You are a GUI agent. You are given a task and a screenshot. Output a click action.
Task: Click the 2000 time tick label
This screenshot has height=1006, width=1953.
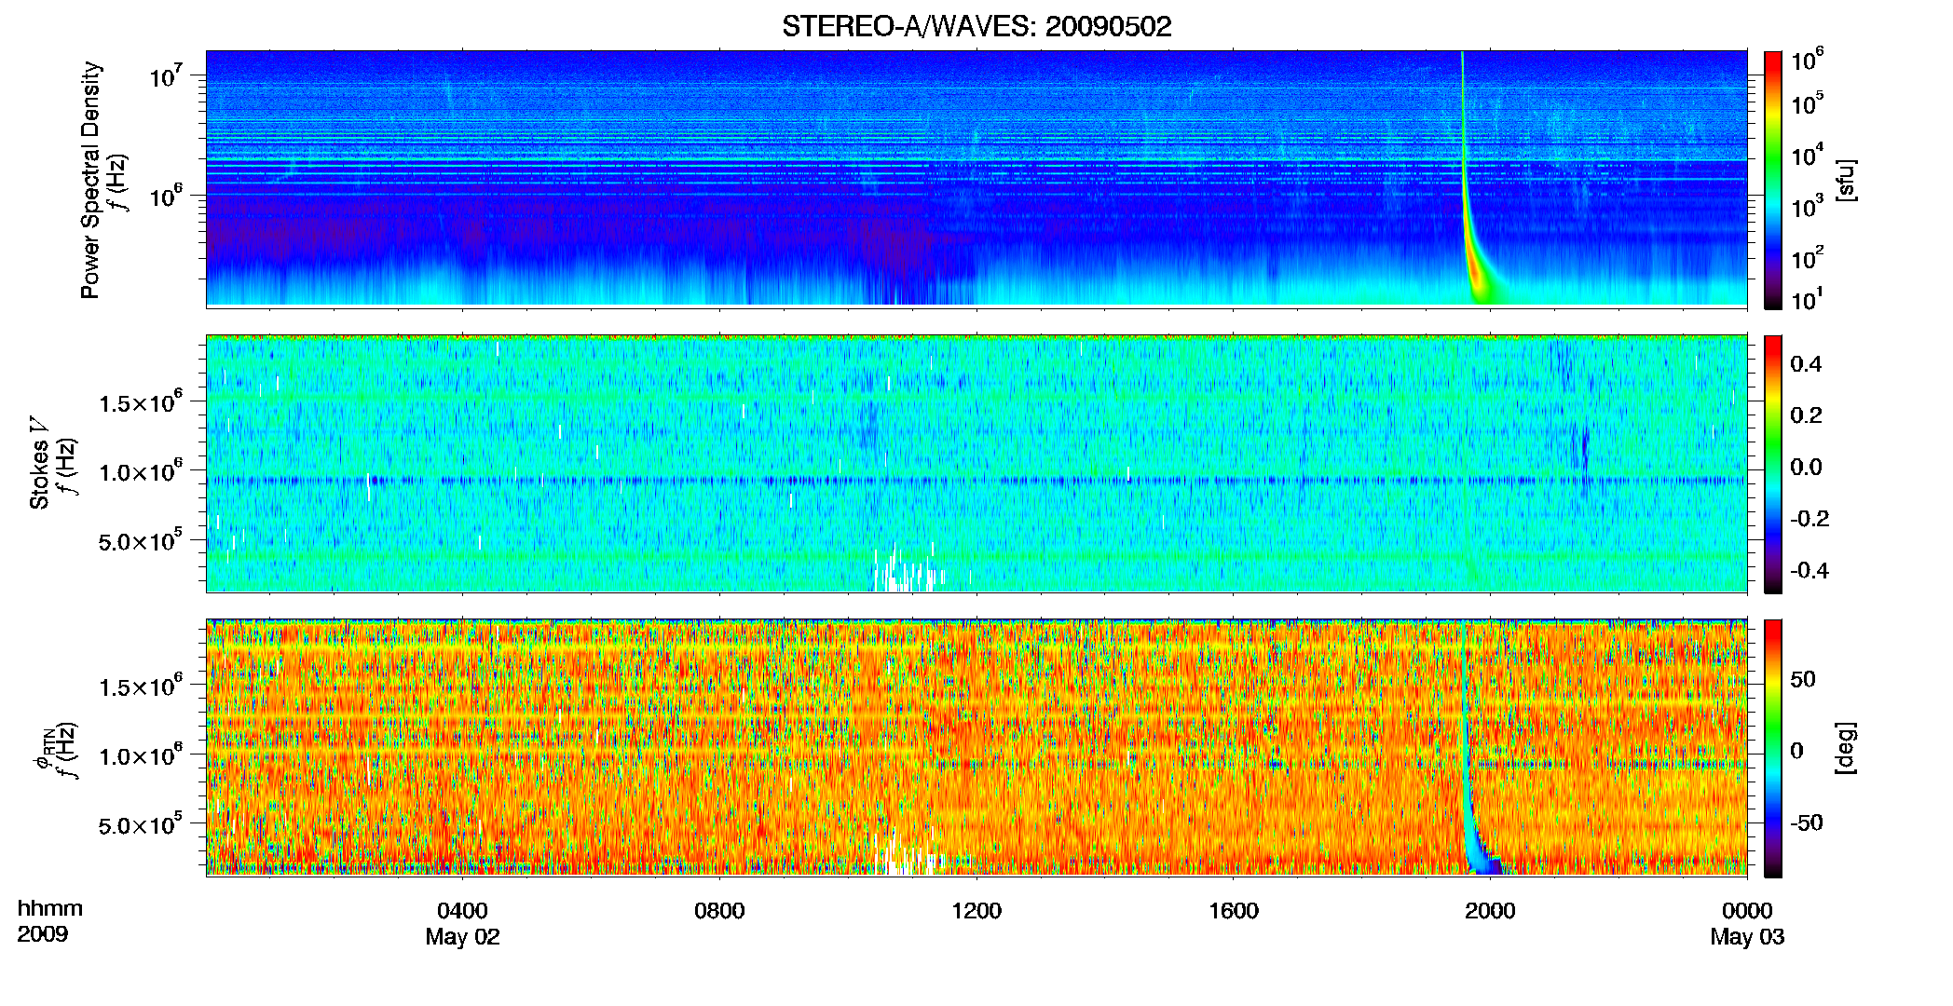(1490, 910)
